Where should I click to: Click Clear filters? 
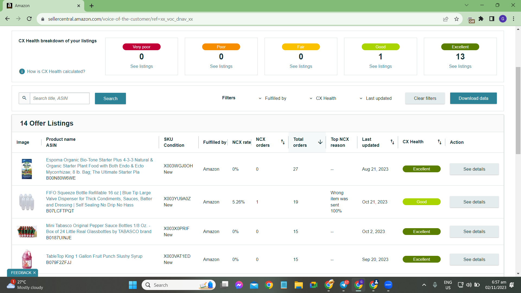[x=425, y=98]
